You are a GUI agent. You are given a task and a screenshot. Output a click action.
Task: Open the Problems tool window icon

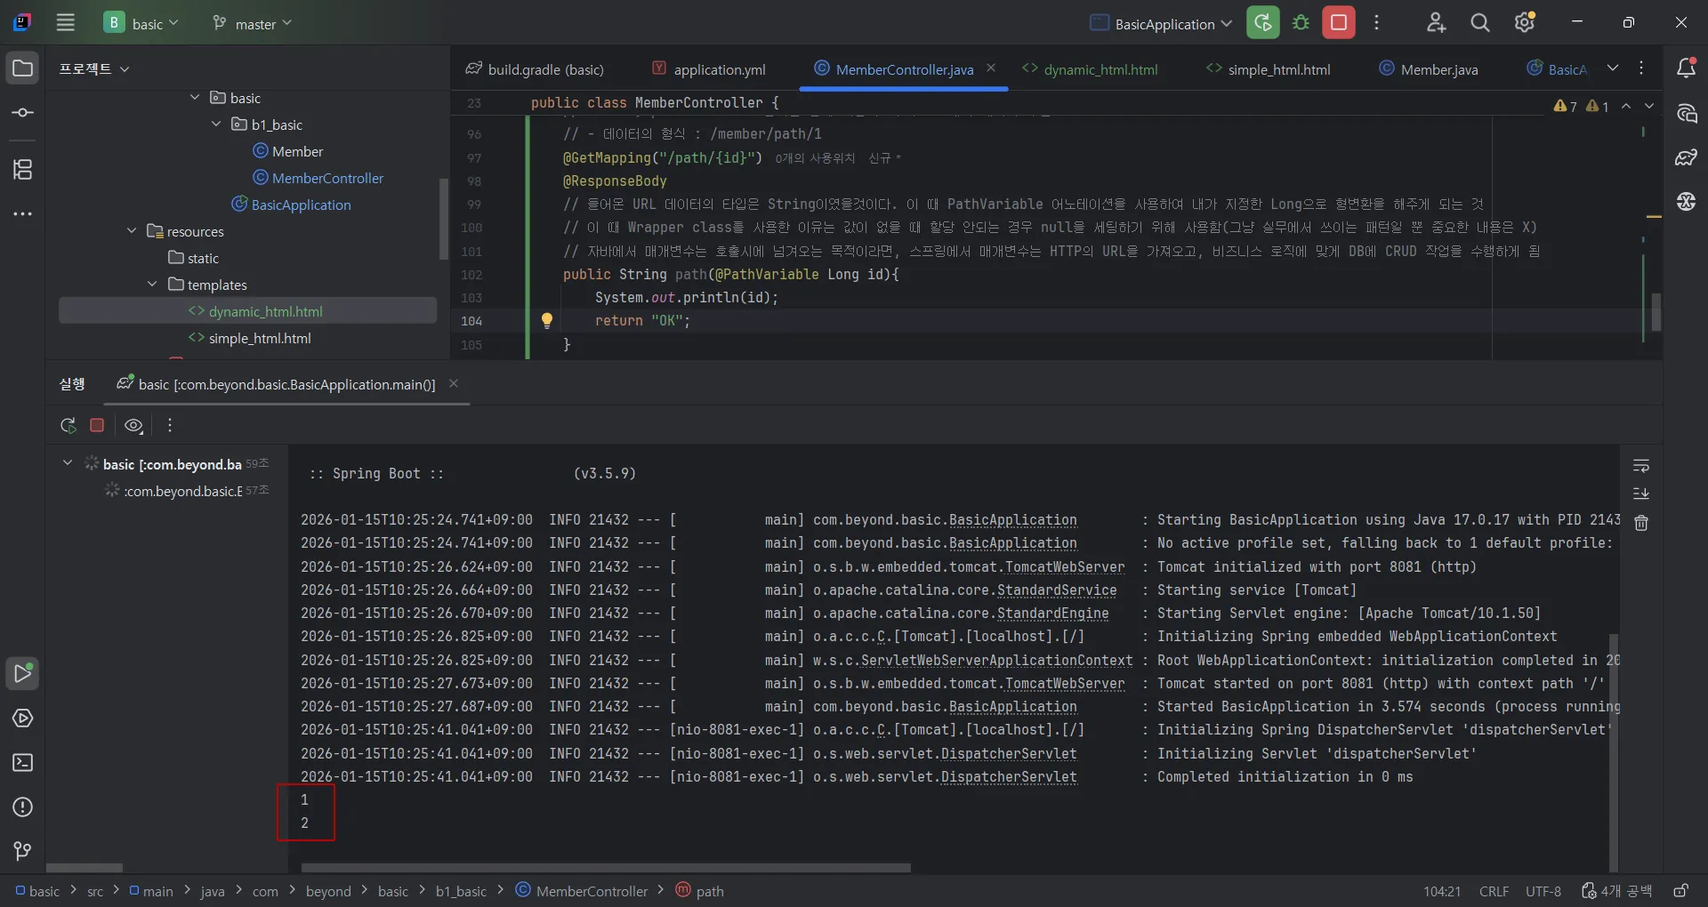(23, 807)
